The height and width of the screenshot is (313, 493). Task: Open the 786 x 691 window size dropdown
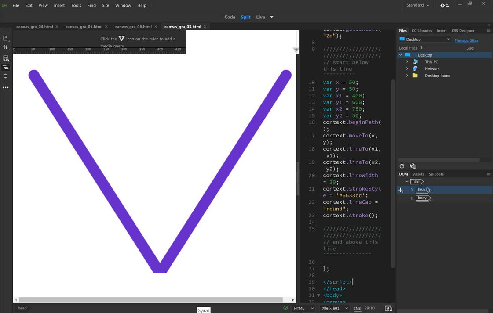tap(335, 308)
